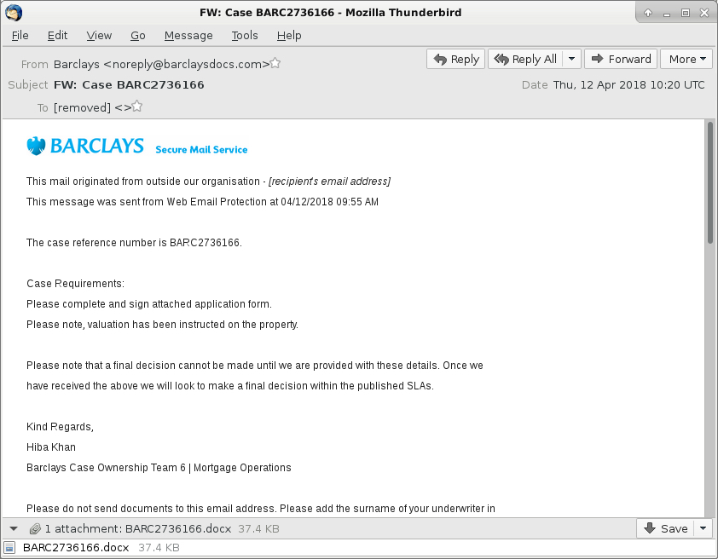718x559 pixels.
Task: Open the Edit menu
Action: point(57,35)
